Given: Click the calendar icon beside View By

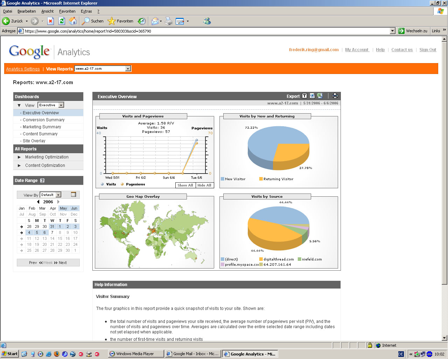Looking at the screenshot, I should [x=73, y=195].
